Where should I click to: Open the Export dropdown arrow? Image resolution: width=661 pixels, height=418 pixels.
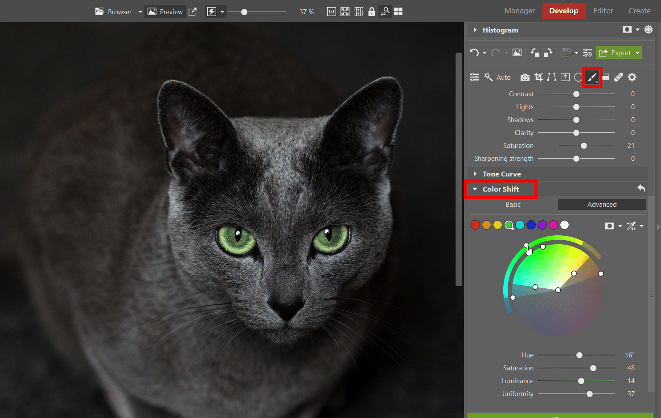coord(638,53)
